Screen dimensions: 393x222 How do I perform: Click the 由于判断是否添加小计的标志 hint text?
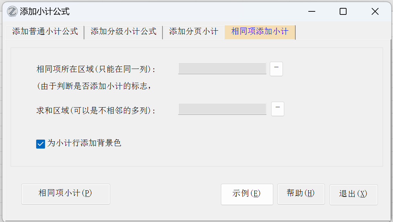pyautogui.click(x=94, y=86)
